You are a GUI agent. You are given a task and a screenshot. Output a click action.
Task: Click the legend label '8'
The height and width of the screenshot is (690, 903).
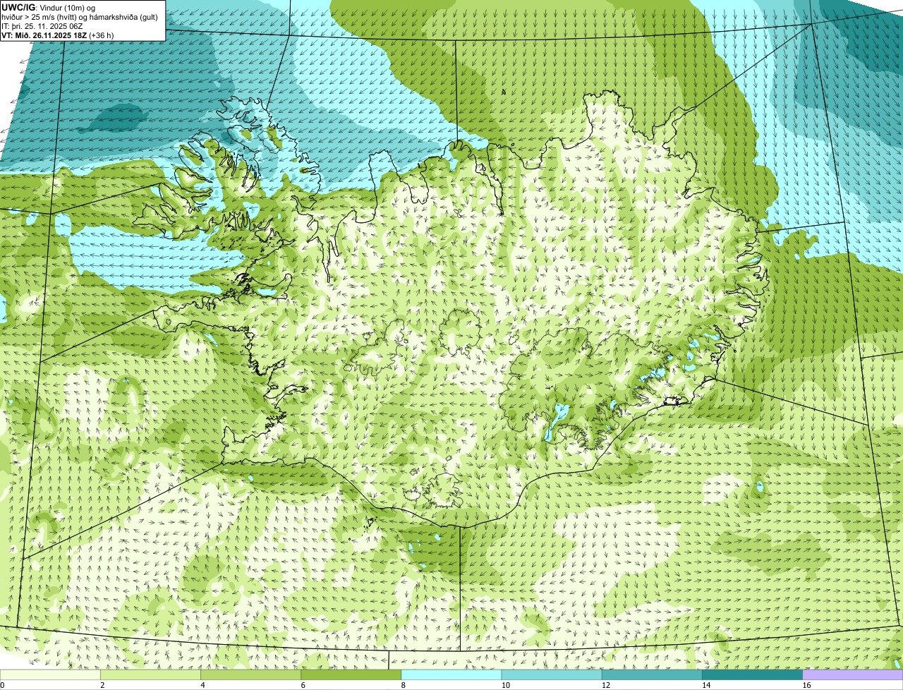pyautogui.click(x=404, y=685)
